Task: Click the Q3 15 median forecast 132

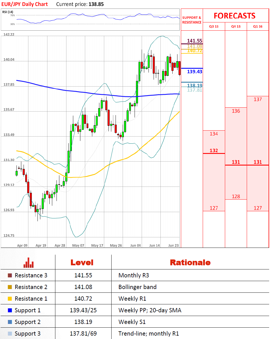Action: click(x=214, y=150)
